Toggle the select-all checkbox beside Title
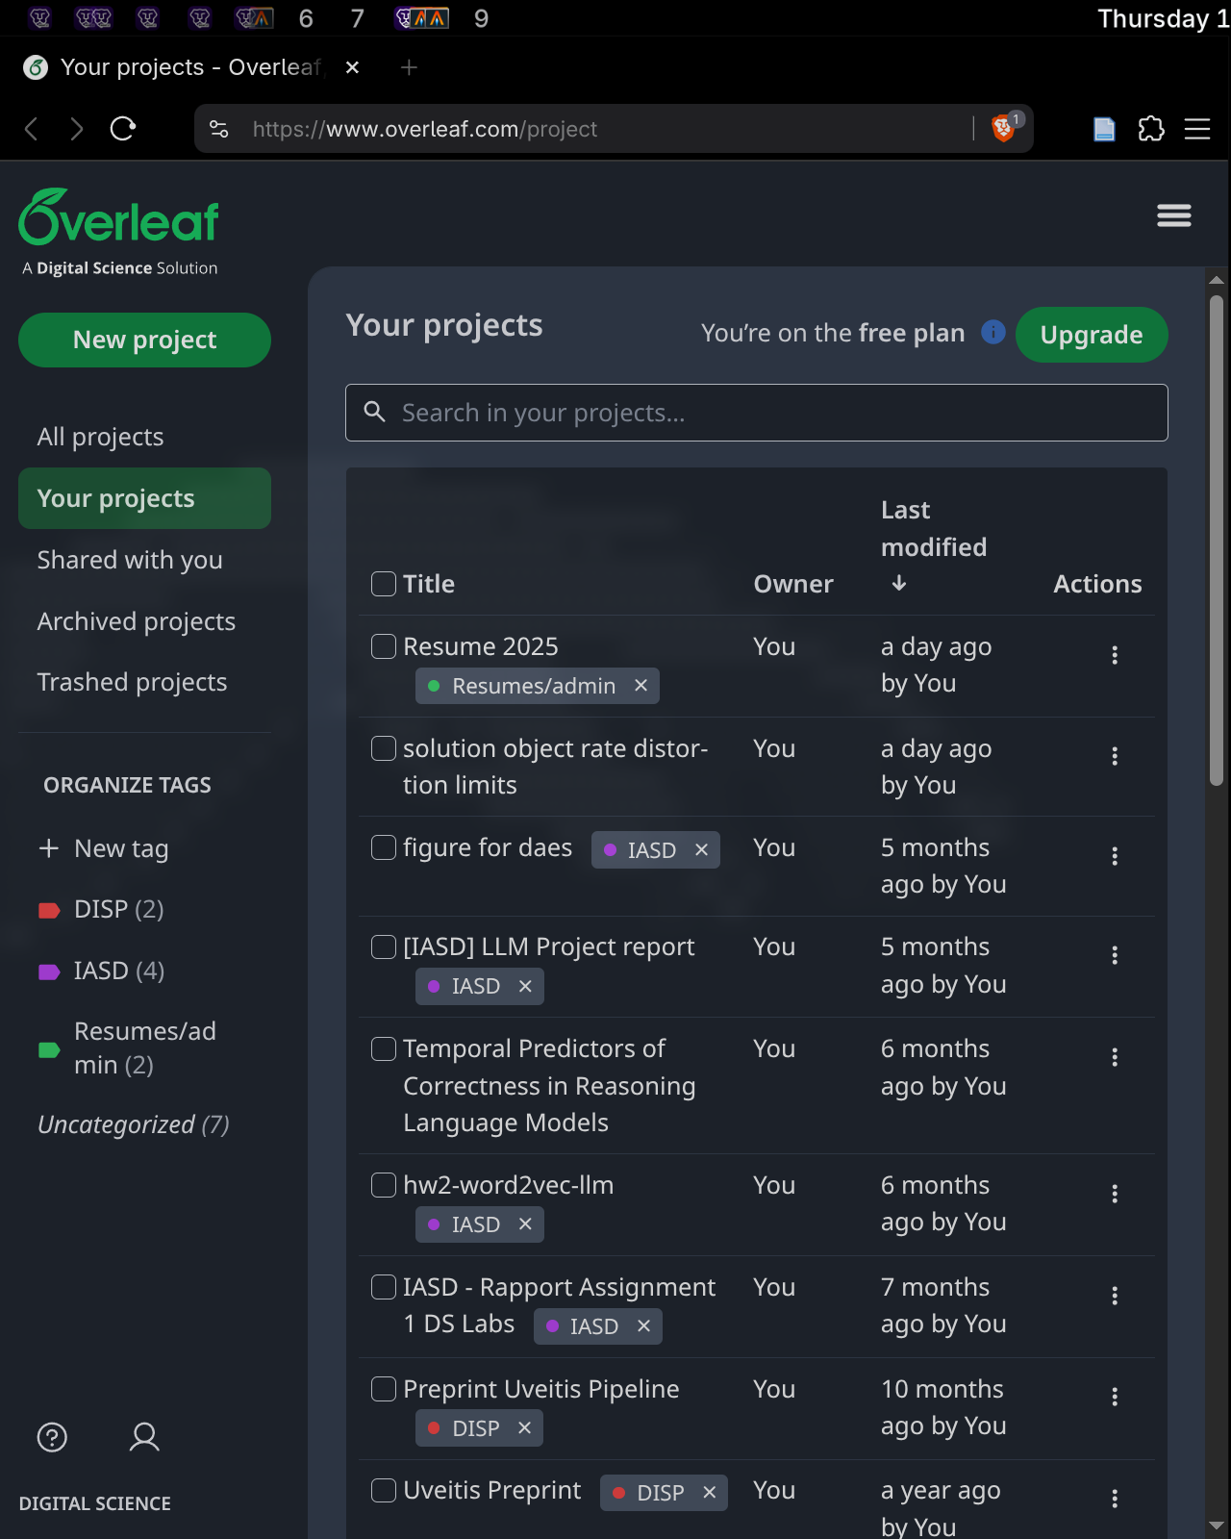 384,584
